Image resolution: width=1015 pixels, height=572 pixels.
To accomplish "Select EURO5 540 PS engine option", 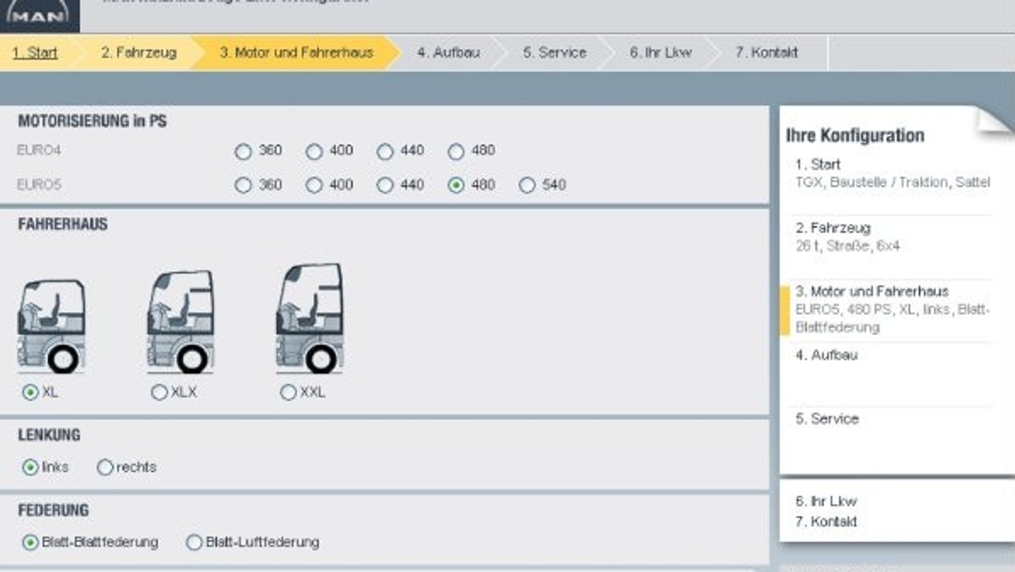I will [x=527, y=185].
